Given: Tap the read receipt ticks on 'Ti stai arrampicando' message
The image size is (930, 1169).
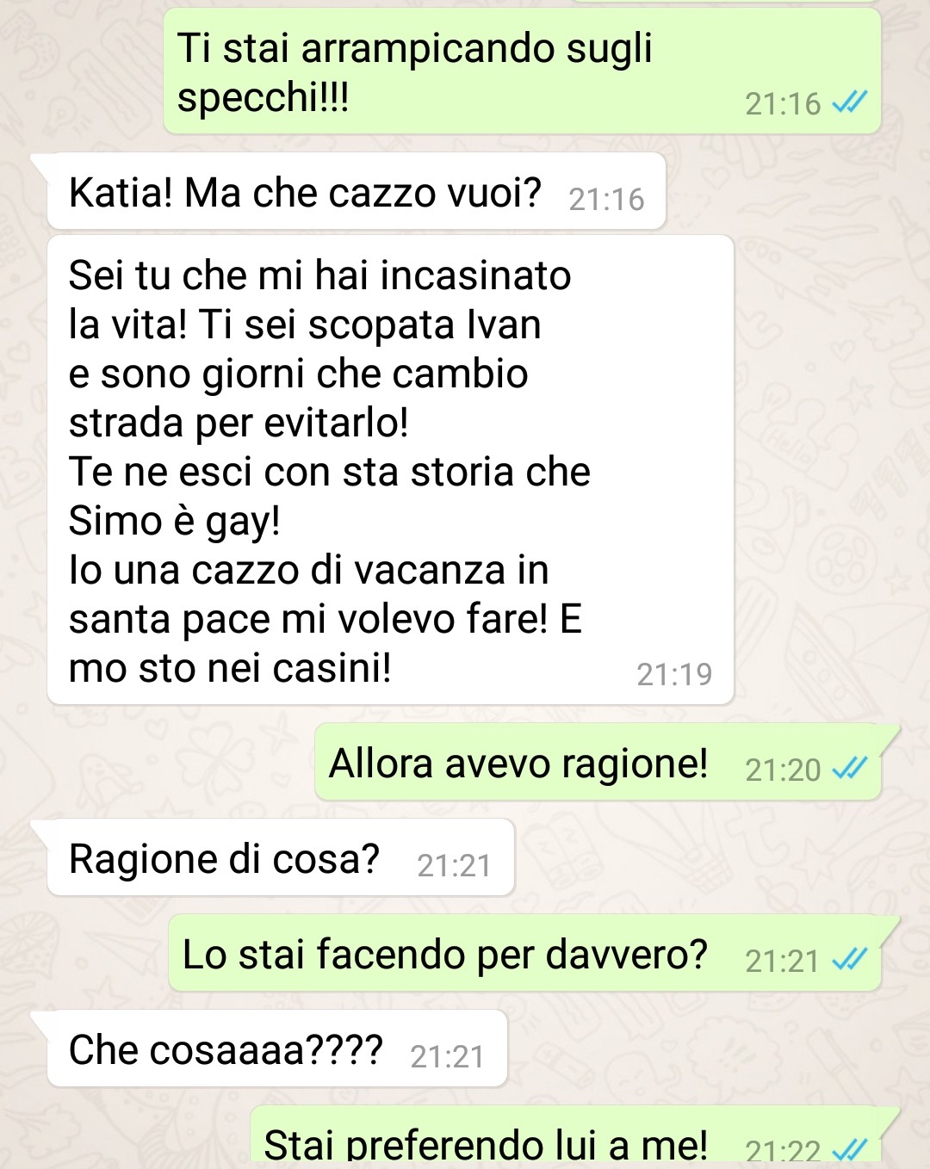Looking at the screenshot, I should 850,102.
